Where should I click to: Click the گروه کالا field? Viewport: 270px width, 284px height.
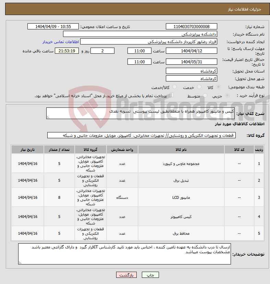pyautogui.click(x=142, y=135)
